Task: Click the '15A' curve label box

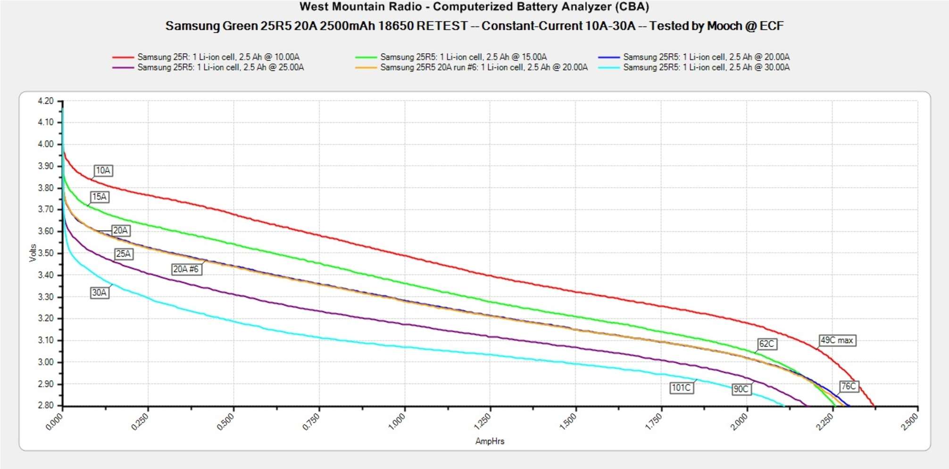Action: 100,197
